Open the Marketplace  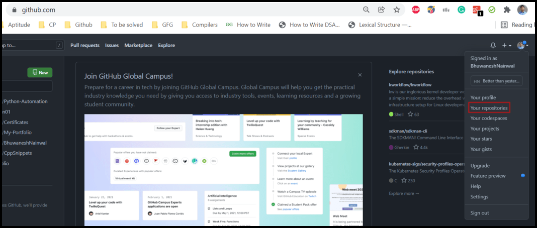[138, 45]
